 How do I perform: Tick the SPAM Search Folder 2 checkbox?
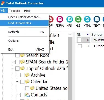[x=17, y=62]
